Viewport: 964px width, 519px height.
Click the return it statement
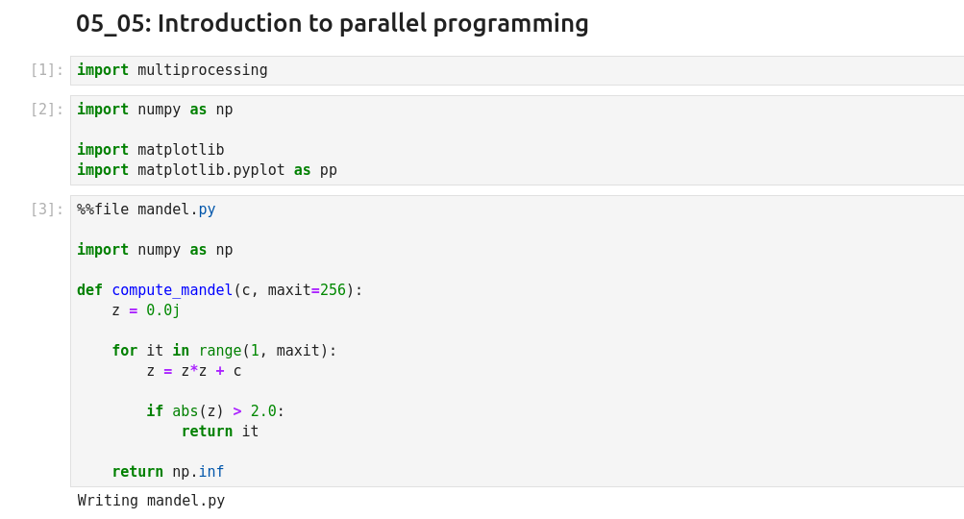220,432
